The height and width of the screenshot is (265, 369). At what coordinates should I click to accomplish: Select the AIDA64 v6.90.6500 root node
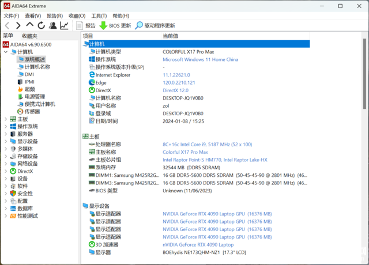[x=27, y=44]
